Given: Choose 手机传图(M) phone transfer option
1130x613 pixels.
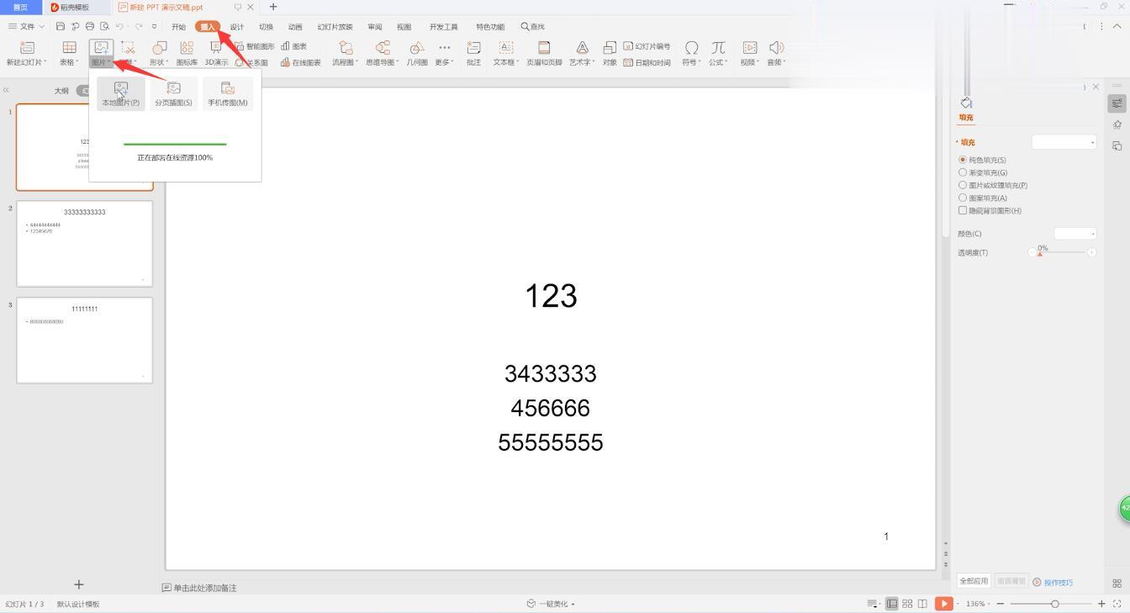Looking at the screenshot, I should pos(228,93).
